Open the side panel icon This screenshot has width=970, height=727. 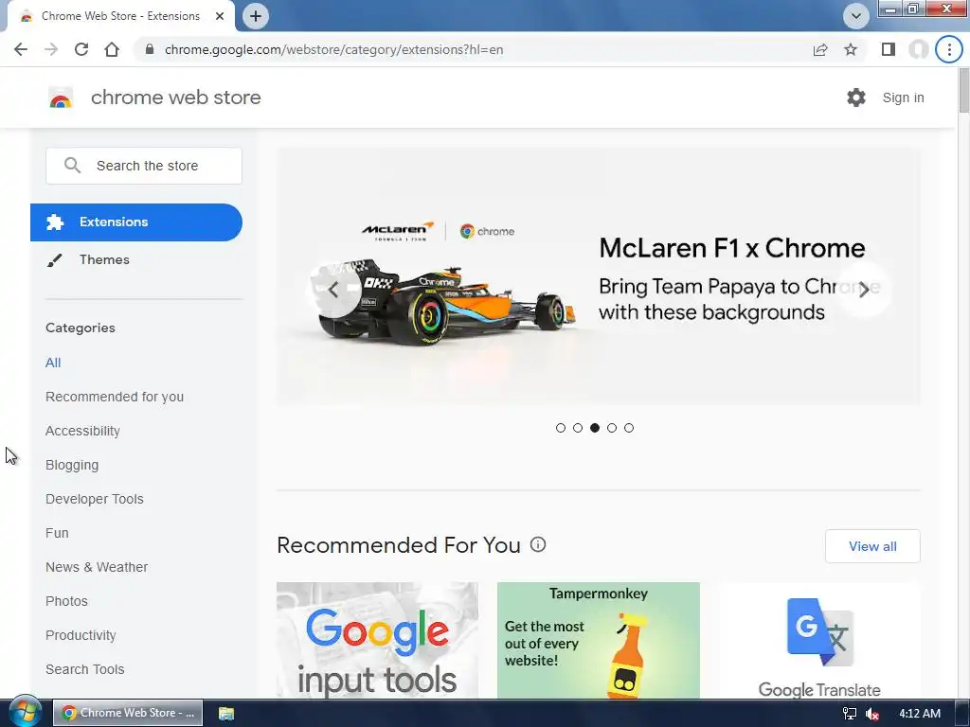click(x=889, y=49)
